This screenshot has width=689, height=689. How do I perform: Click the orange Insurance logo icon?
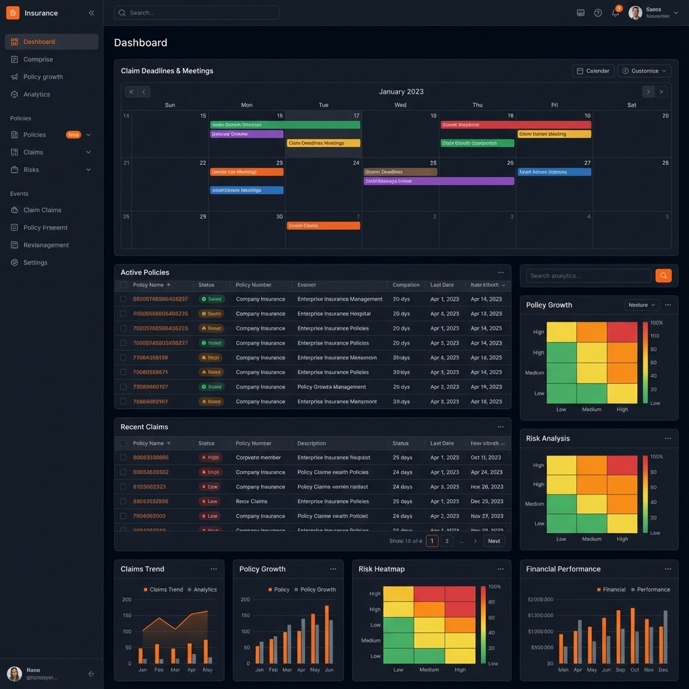pos(13,13)
